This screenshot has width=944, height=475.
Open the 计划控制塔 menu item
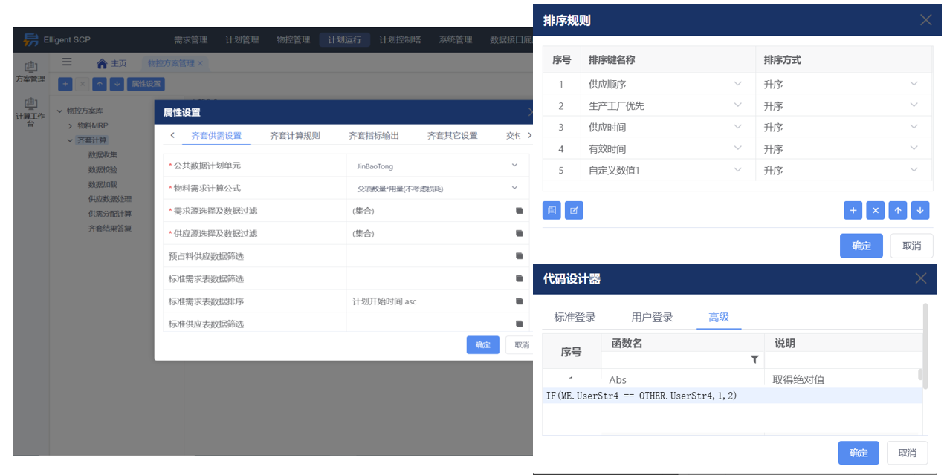pyautogui.click(x=401, y=39)
